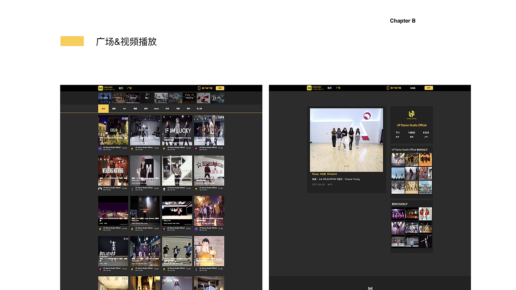Image resolution: width=516 pixels, height=290 pixels.
Task: Select the 最新 tab
Action: (x=114, y=109)
